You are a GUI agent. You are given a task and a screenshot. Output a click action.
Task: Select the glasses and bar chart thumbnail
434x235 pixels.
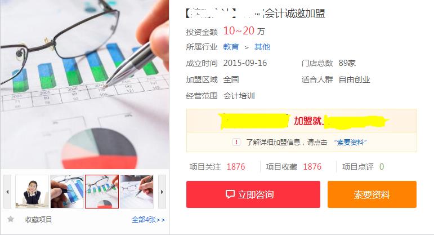click(102, 192)
